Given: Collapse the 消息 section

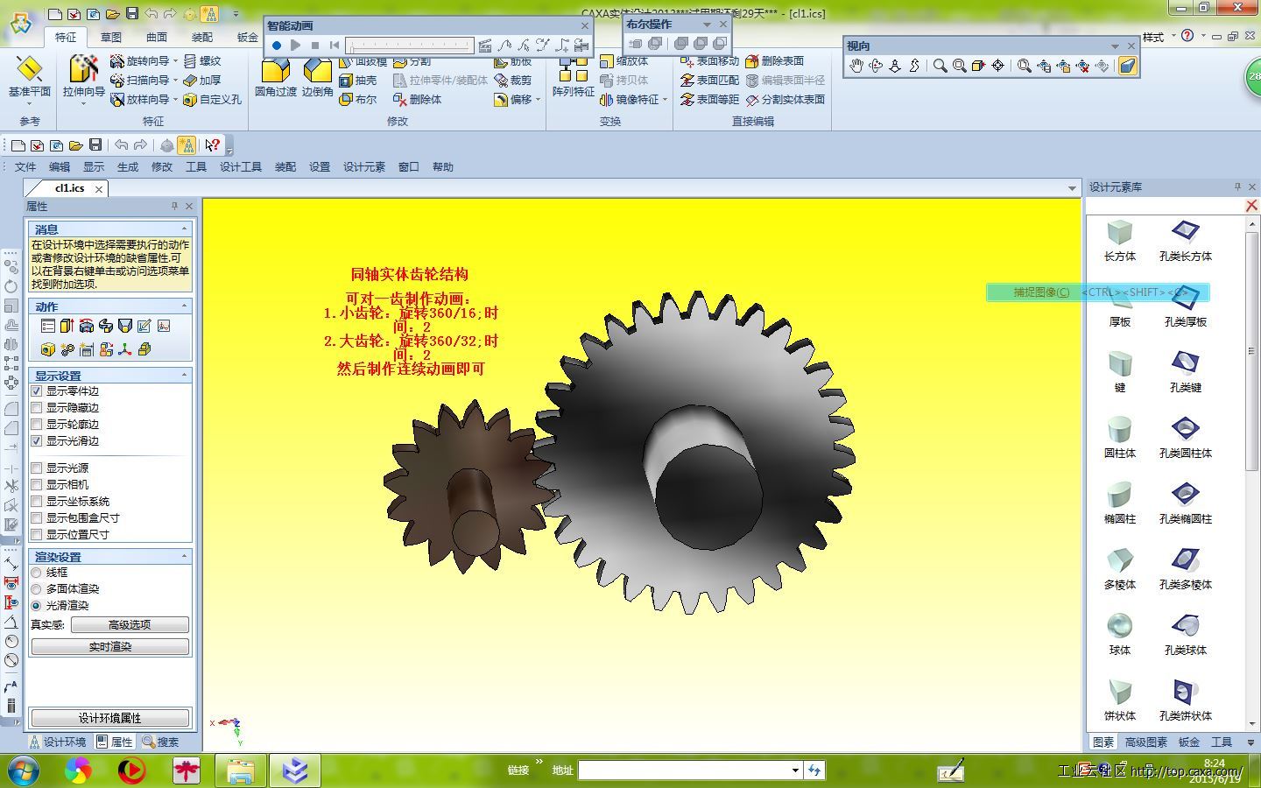Looking at the screenshot, I should 184,229.
